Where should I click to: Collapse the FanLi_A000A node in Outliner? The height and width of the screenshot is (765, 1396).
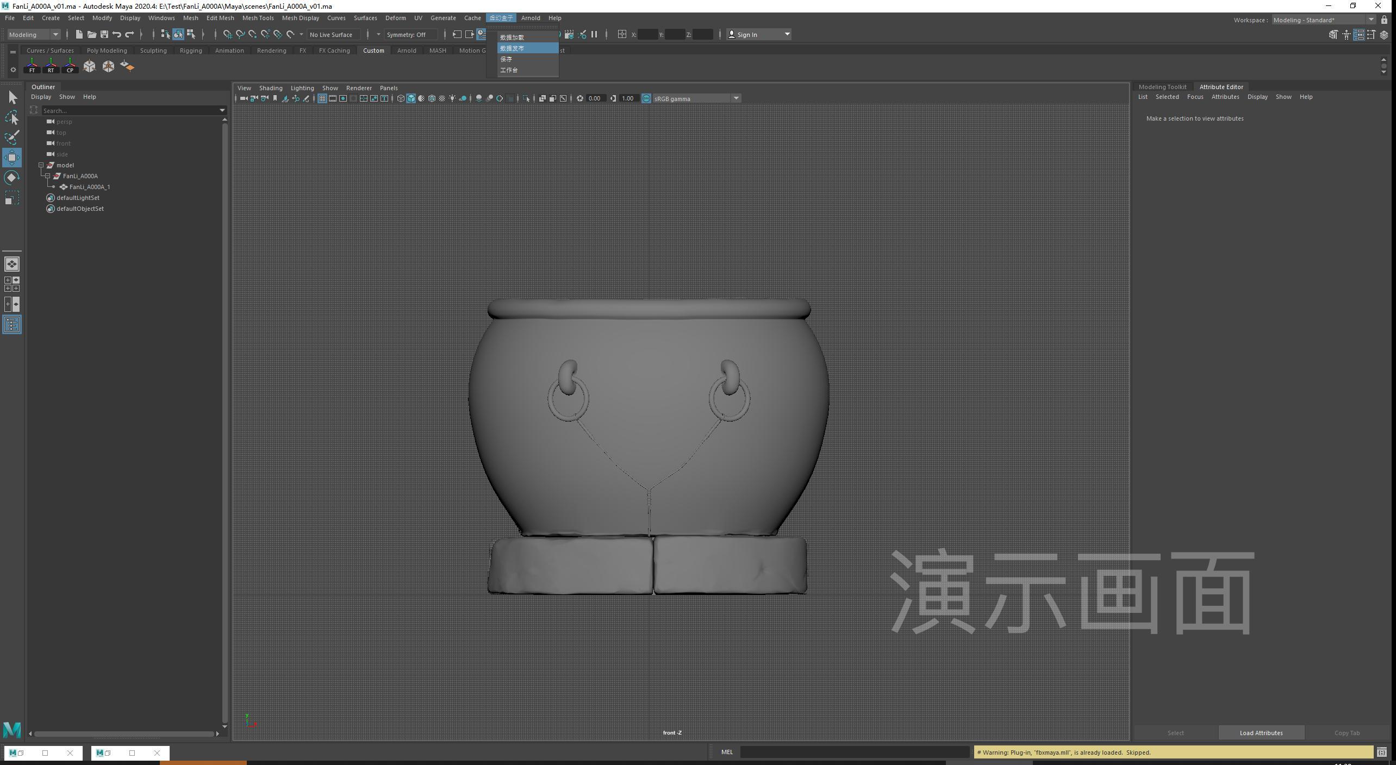point(47,176)
